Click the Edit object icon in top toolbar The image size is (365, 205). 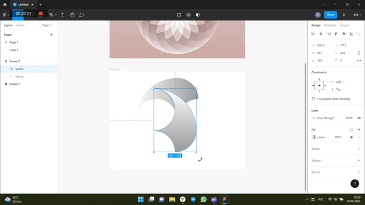pos(179,15)
